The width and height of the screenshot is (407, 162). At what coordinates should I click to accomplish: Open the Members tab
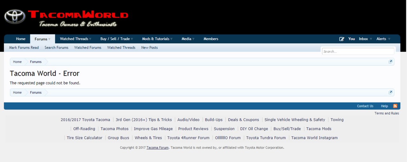[211, 39]
